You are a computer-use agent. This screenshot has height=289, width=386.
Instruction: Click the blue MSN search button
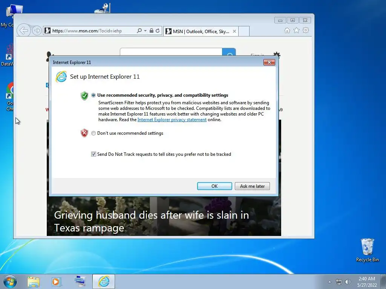(229, 52)
